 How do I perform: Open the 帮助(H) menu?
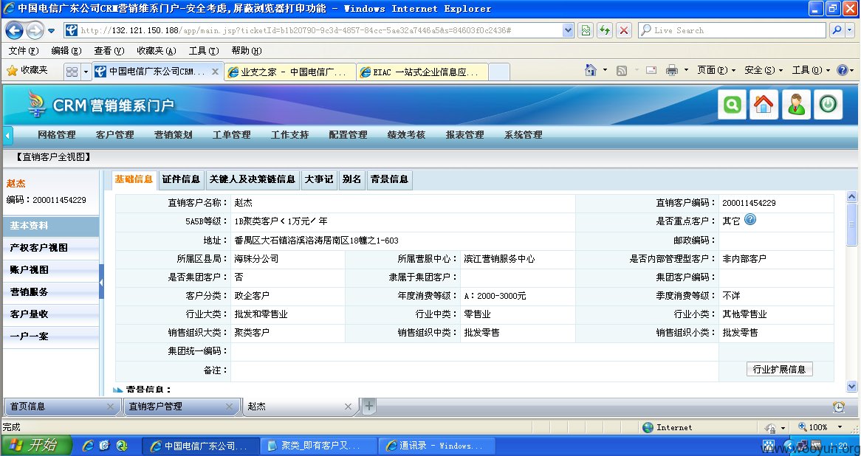(x=247, y=50)
